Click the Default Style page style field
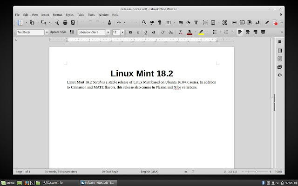The image size is (298, 186). (110, 172)
